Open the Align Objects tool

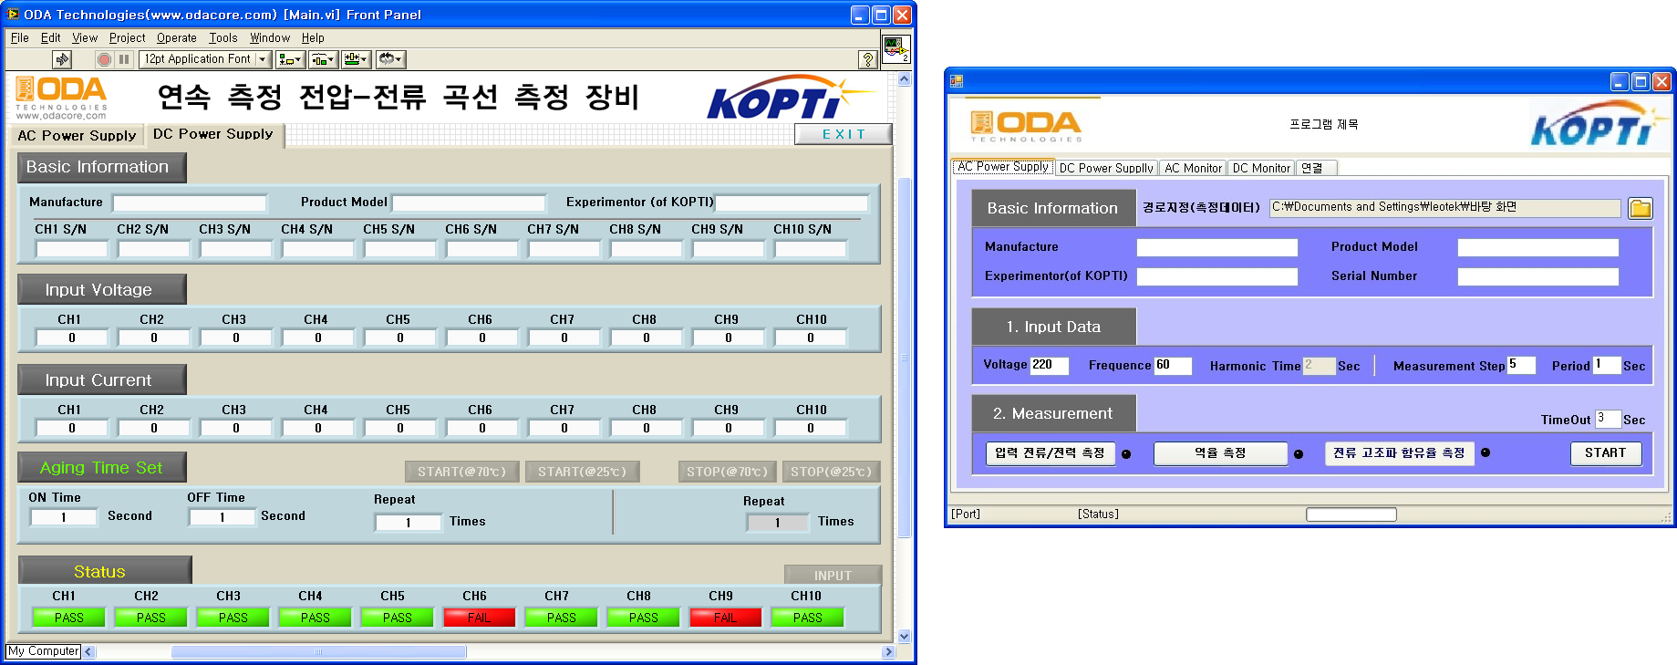290,59
